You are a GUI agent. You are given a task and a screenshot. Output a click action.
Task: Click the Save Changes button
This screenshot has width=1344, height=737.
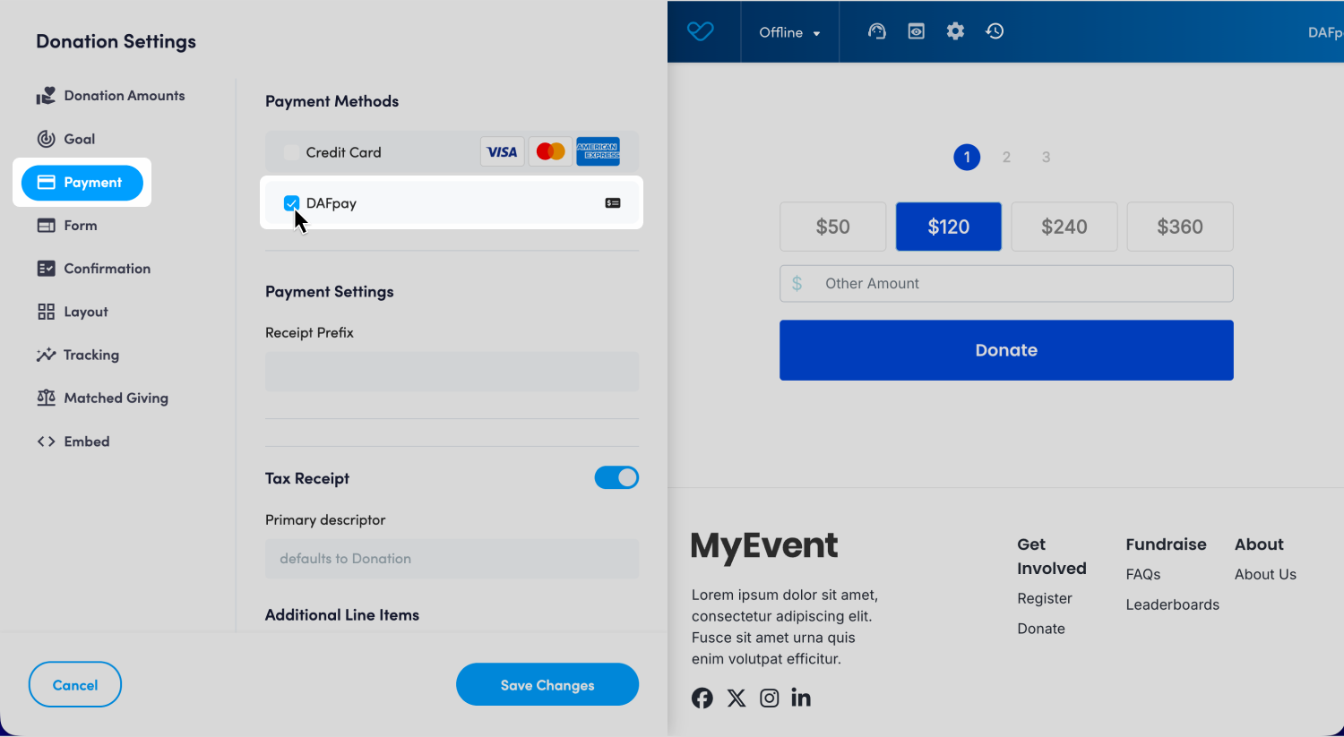(547, 685)
